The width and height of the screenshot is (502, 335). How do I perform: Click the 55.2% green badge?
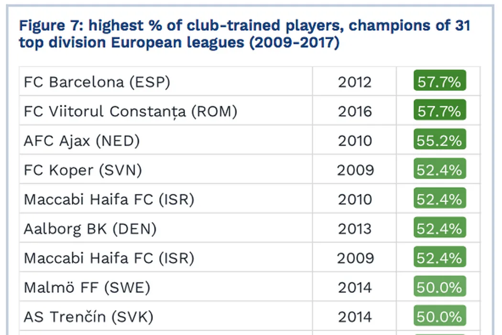[x=439, y=141]
